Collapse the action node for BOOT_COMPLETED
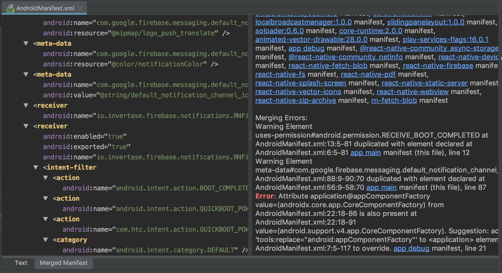 coord(45,178)
